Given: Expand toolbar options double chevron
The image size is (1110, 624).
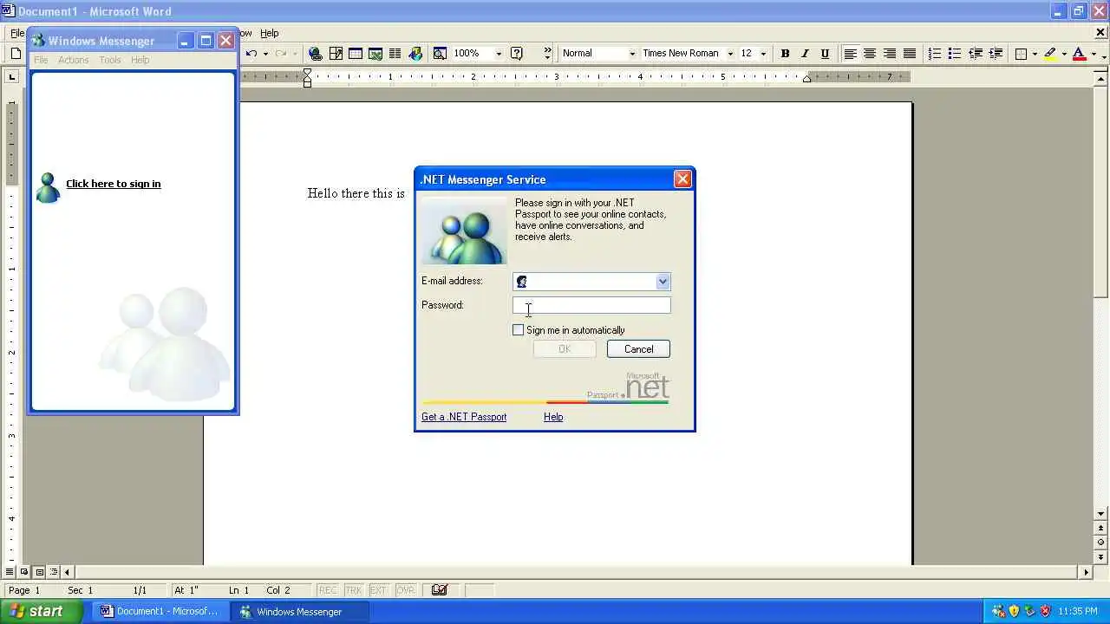Looking at the screenshot, I should [x=547, y=54].
